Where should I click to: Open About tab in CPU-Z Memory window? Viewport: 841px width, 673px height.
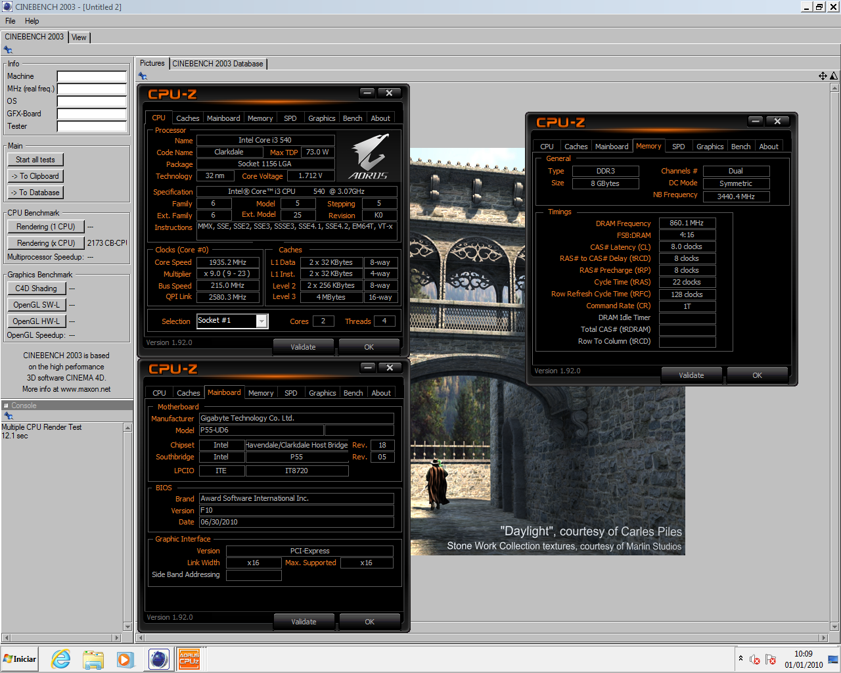pos(769,147)
